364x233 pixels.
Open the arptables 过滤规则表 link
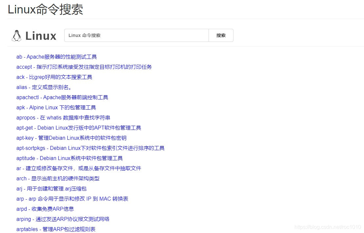click(x=56, y=229)
